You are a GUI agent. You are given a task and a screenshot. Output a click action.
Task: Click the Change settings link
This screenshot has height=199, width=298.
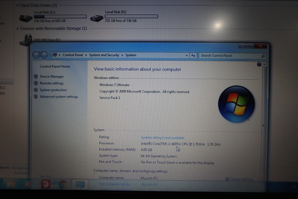[241, 179]
